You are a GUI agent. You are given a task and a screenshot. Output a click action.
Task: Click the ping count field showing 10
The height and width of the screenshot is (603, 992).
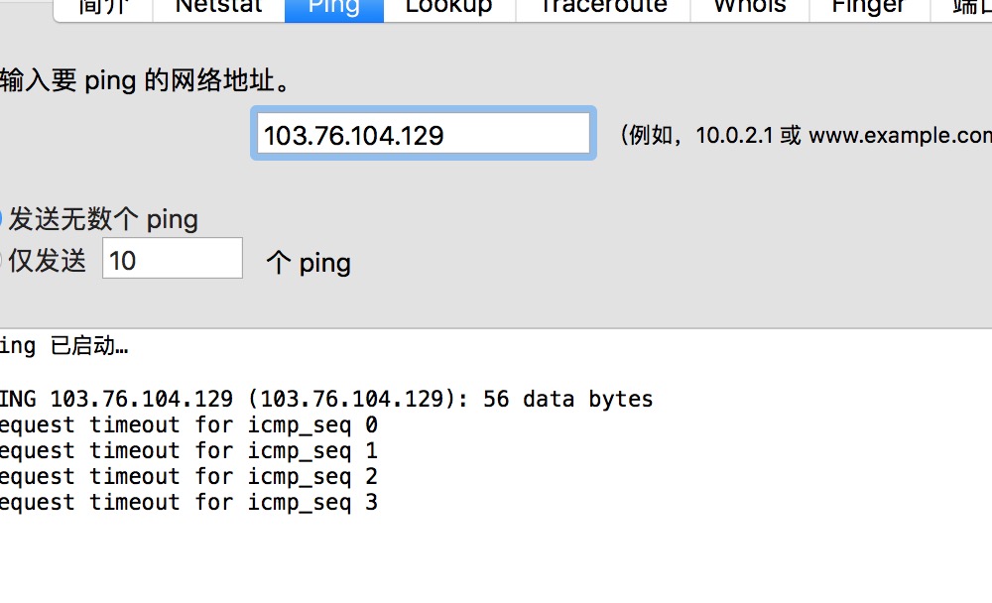pos(173,259)
